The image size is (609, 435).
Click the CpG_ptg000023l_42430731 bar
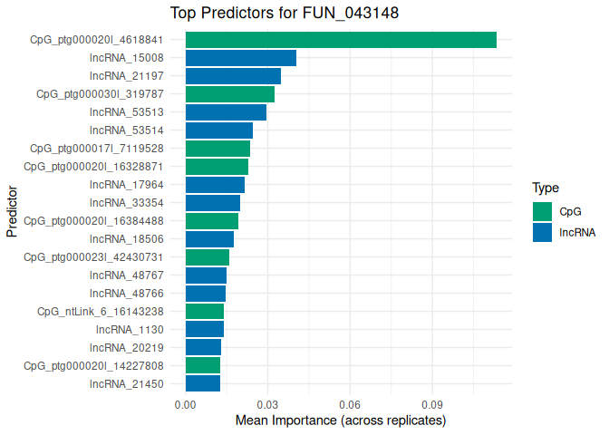click(x=208, y=257)
